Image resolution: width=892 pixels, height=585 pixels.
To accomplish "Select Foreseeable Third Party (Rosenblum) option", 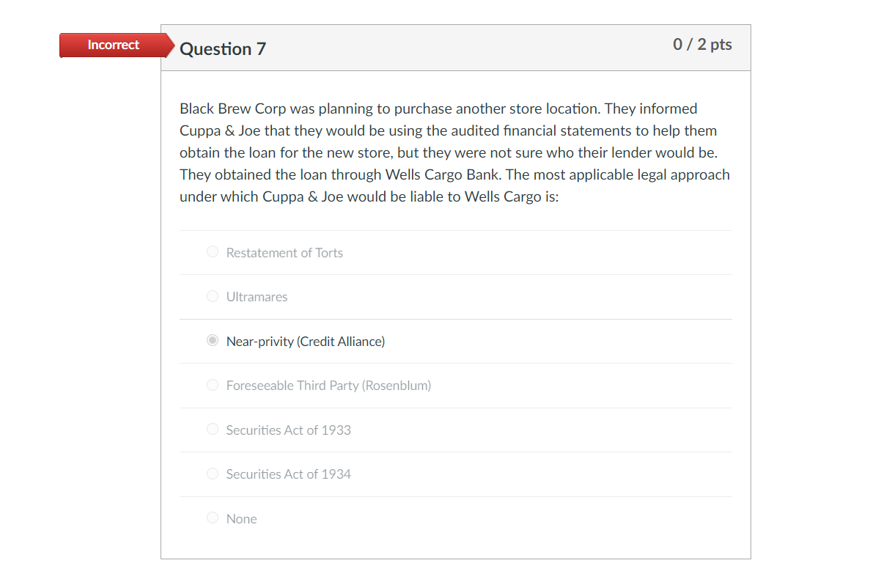I will (213, 385).
